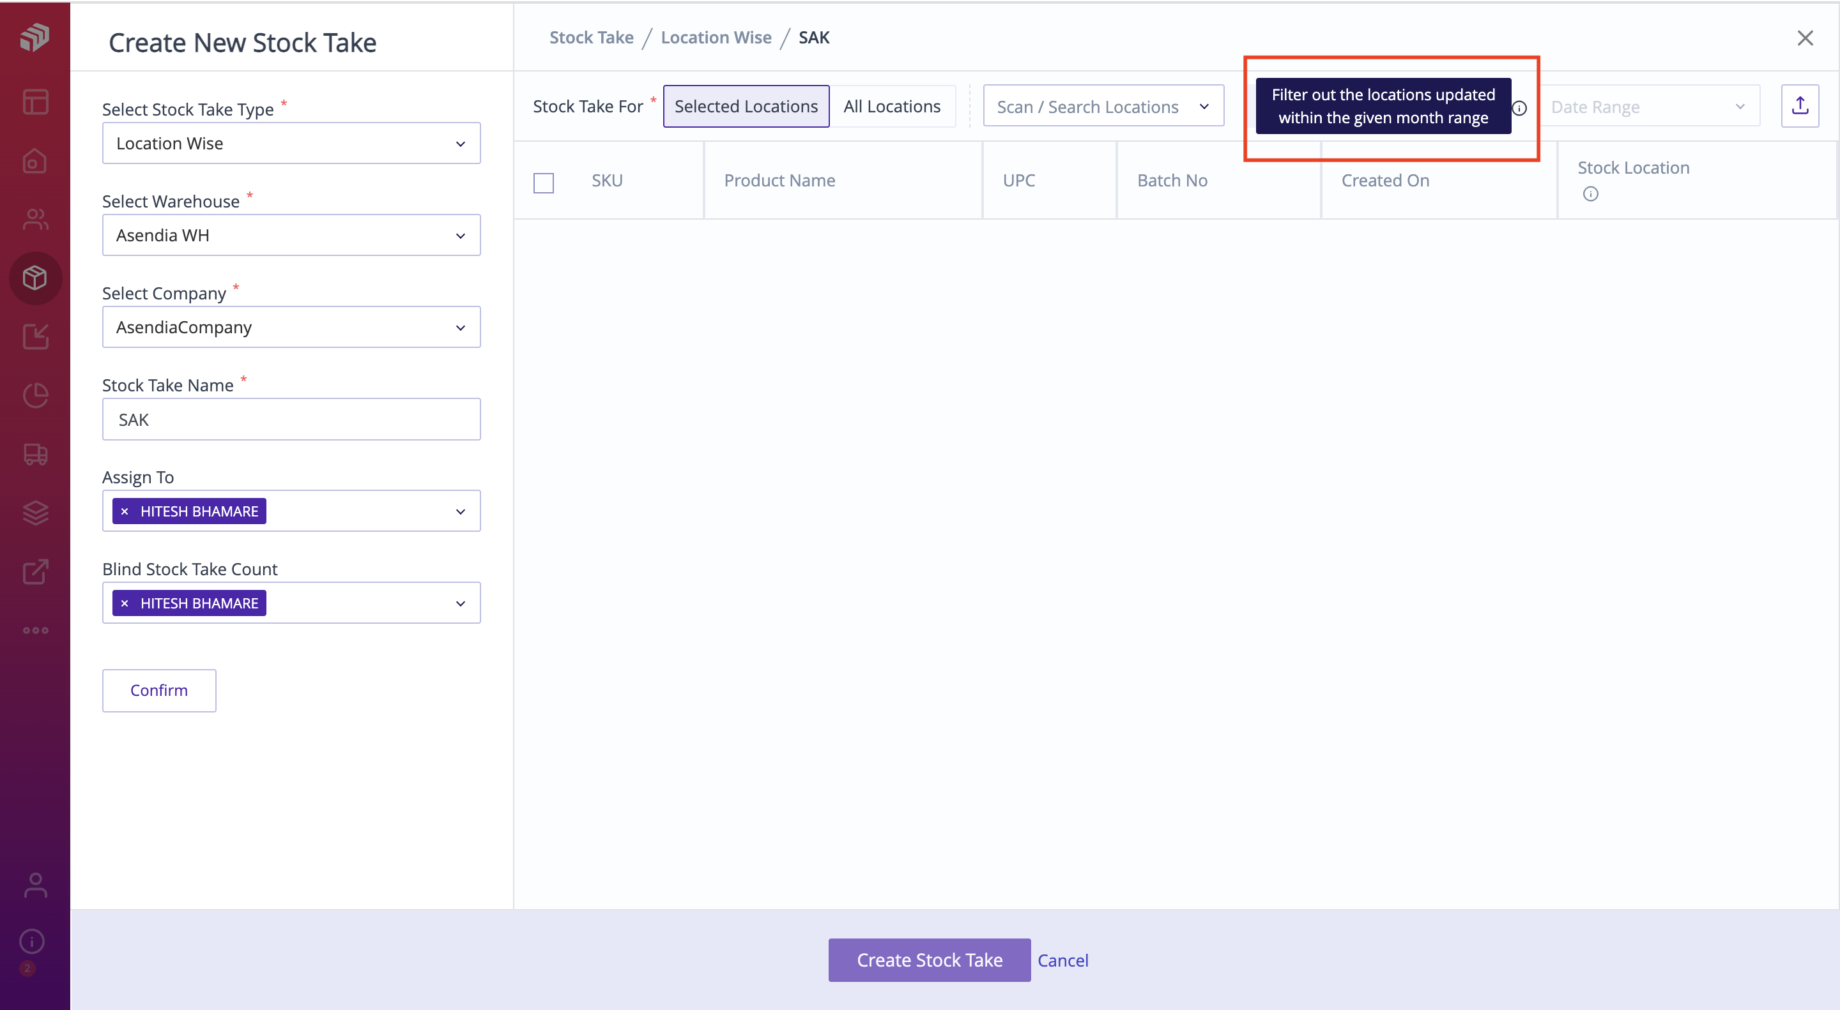Remove HITESH BHAMARE from Blind Stock Take Count
Viewport: 1840px width, 1010px height.
pyautogui.click(x=125, y=603)
